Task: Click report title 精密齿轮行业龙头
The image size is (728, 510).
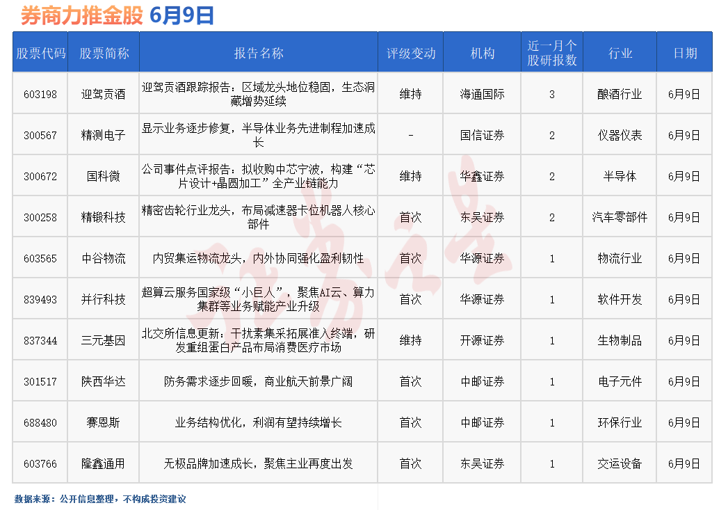Action: [258, 217]
